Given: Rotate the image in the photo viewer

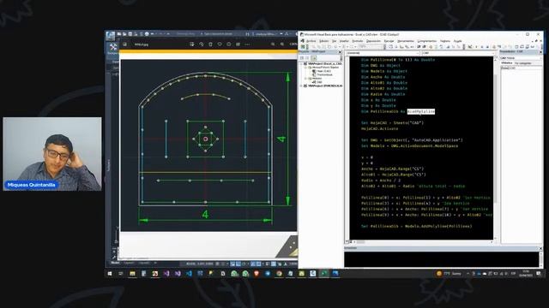Looking at the screenshot, I should point(202,44).
